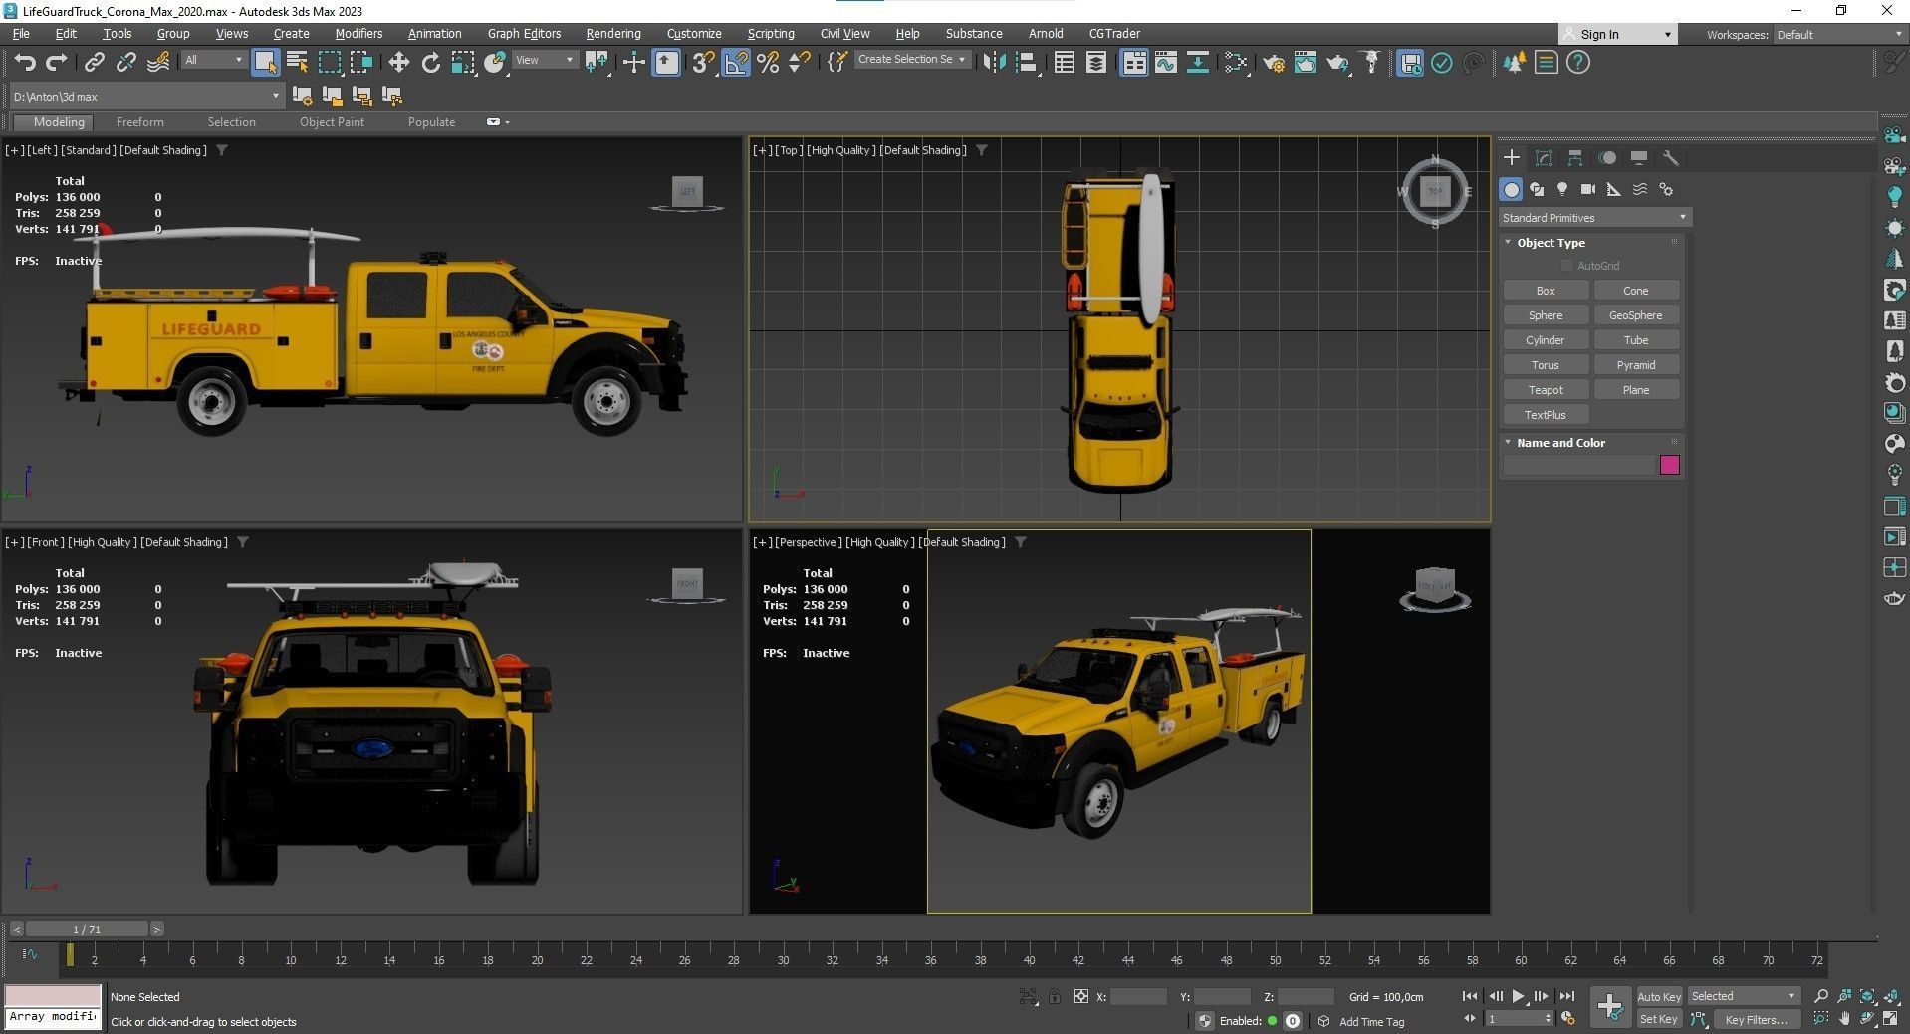This screenshot has width=1910, height=1034.
Task: Open the Curve Editor
Action: (x=1165, y=63)
